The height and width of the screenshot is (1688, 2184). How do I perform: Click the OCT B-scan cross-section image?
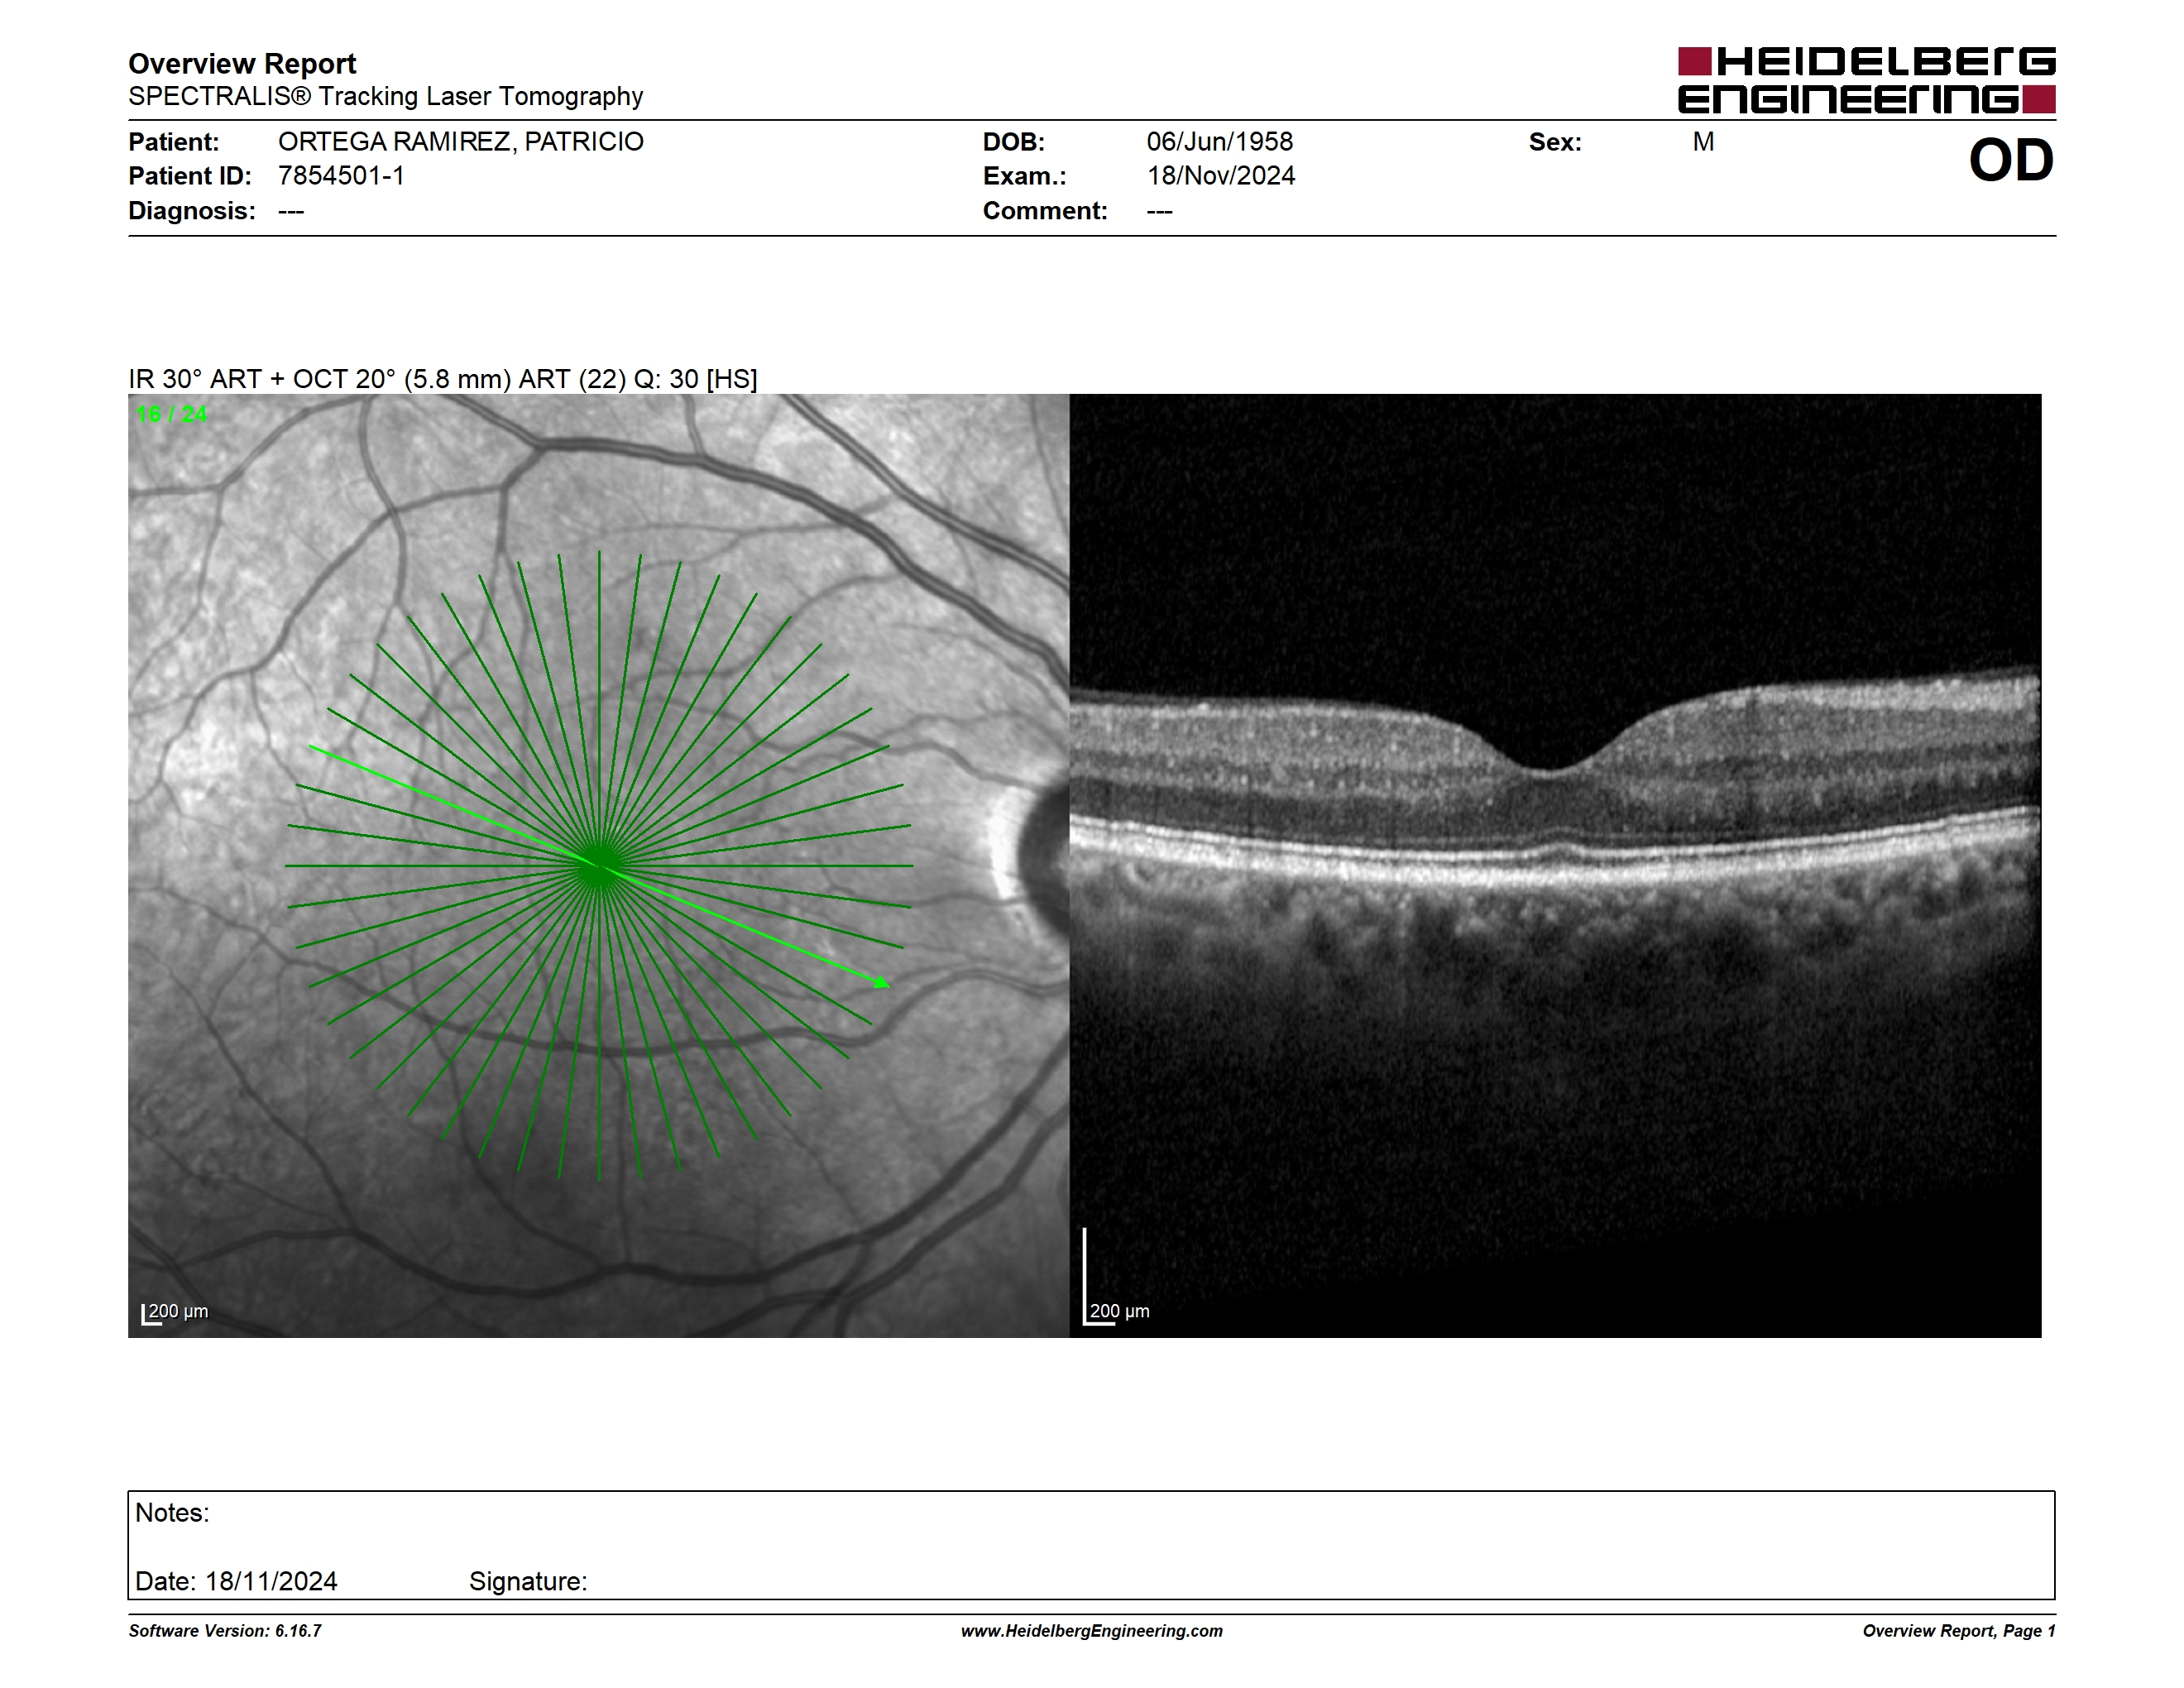1555,865
